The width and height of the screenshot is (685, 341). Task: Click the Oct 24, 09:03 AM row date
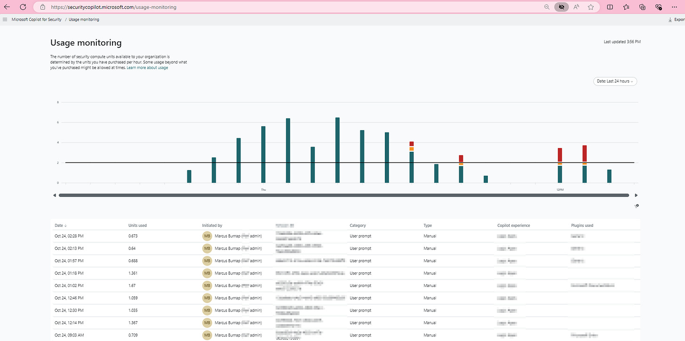(69, 335)
